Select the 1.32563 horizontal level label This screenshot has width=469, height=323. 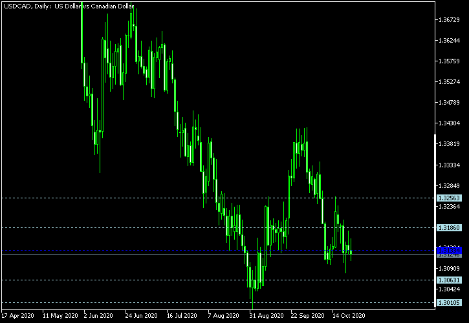[449, 198]
